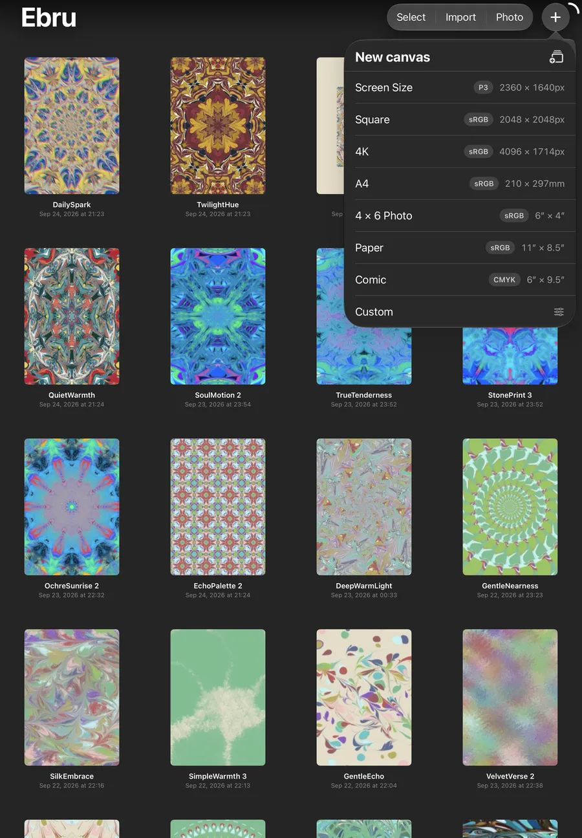Click the OchreSunrise 2 title label
The height and width of the screenshot is (838, 582).
pyautogui.click(x=72, y=586)
